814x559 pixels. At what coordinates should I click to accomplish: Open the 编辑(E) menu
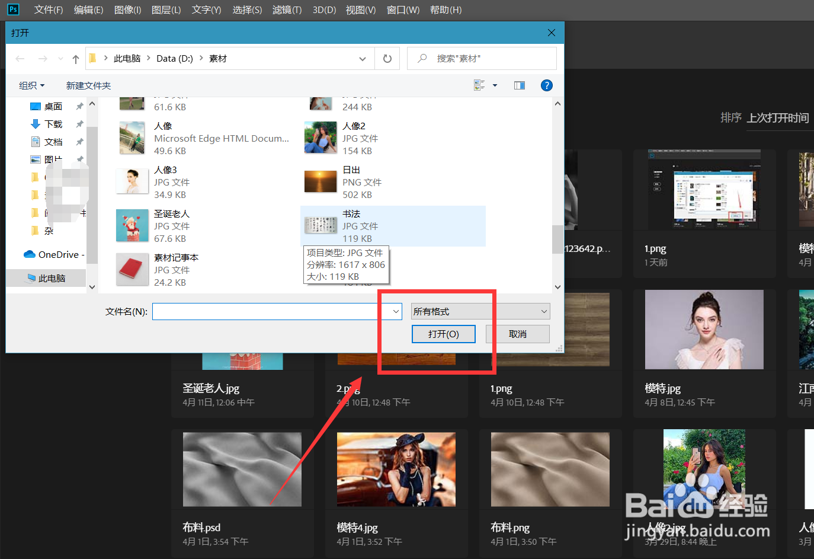(x=88, y=10)
